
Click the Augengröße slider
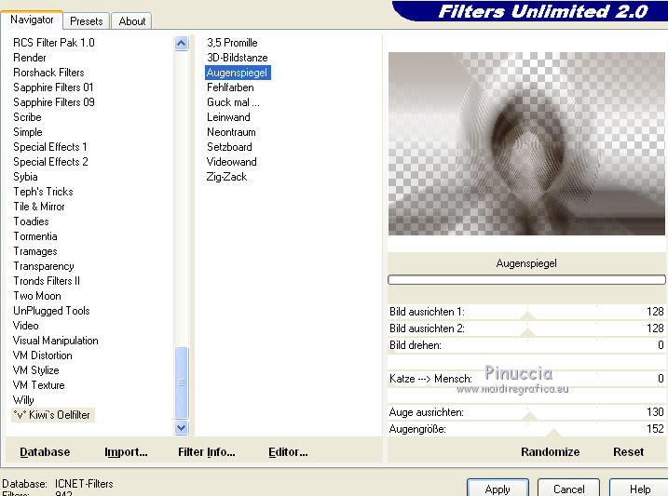[x=526, y=429]
